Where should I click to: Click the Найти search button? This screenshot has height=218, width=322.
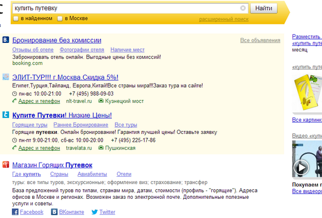[x=264, y=8]
